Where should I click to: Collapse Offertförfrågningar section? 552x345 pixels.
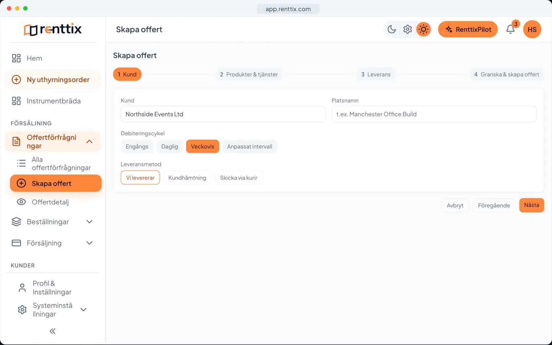(x=89, y=141)
